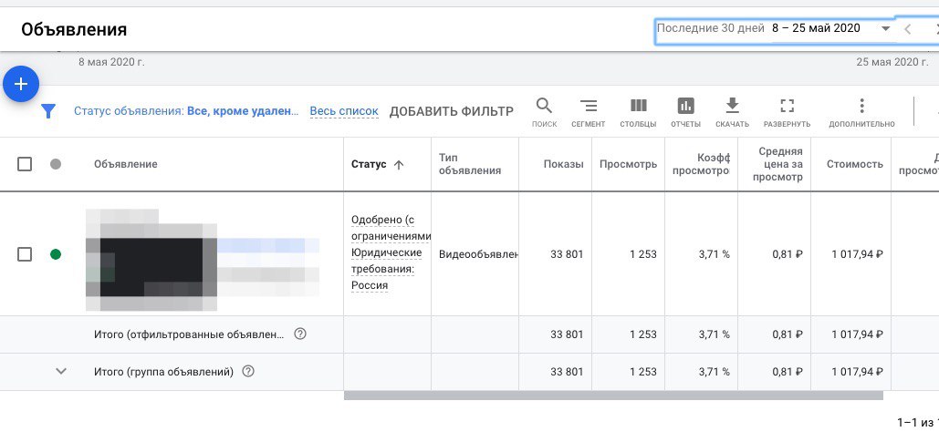
Task: Expand the Итого (группа объявлений) row chevron
Action: coord(60,371)
